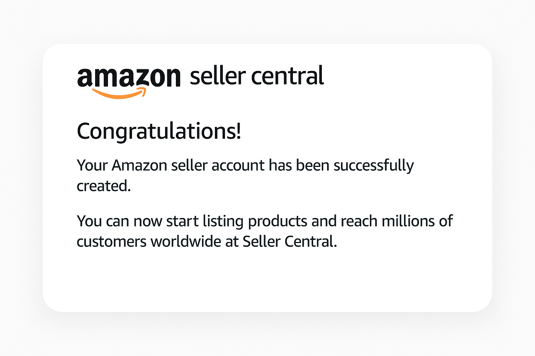This screenshot has width=535, height=356.
Task: Click "Amazon" in the account created sentence
Action: 139,165
